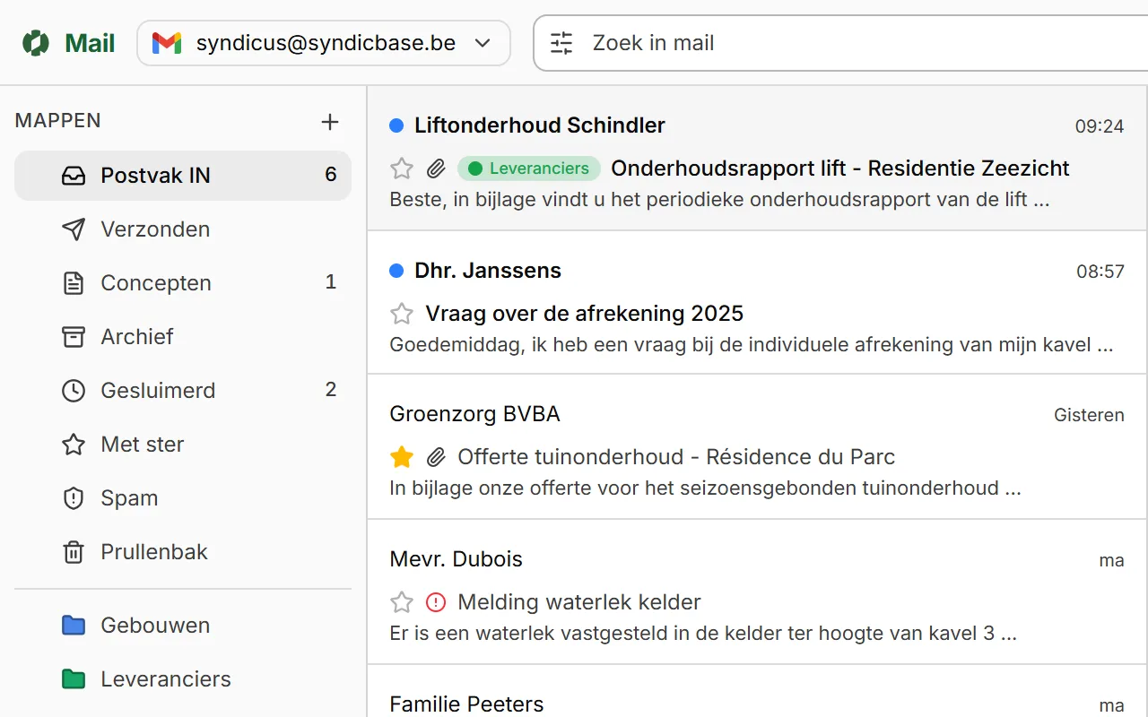Click attachment paperclip on Offerte tuinonderhoud email

coord(436,457)
